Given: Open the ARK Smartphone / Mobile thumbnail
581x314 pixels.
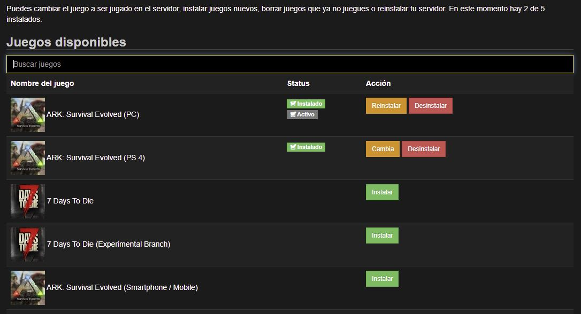Looking at the screenshot, I should (28, 288).
